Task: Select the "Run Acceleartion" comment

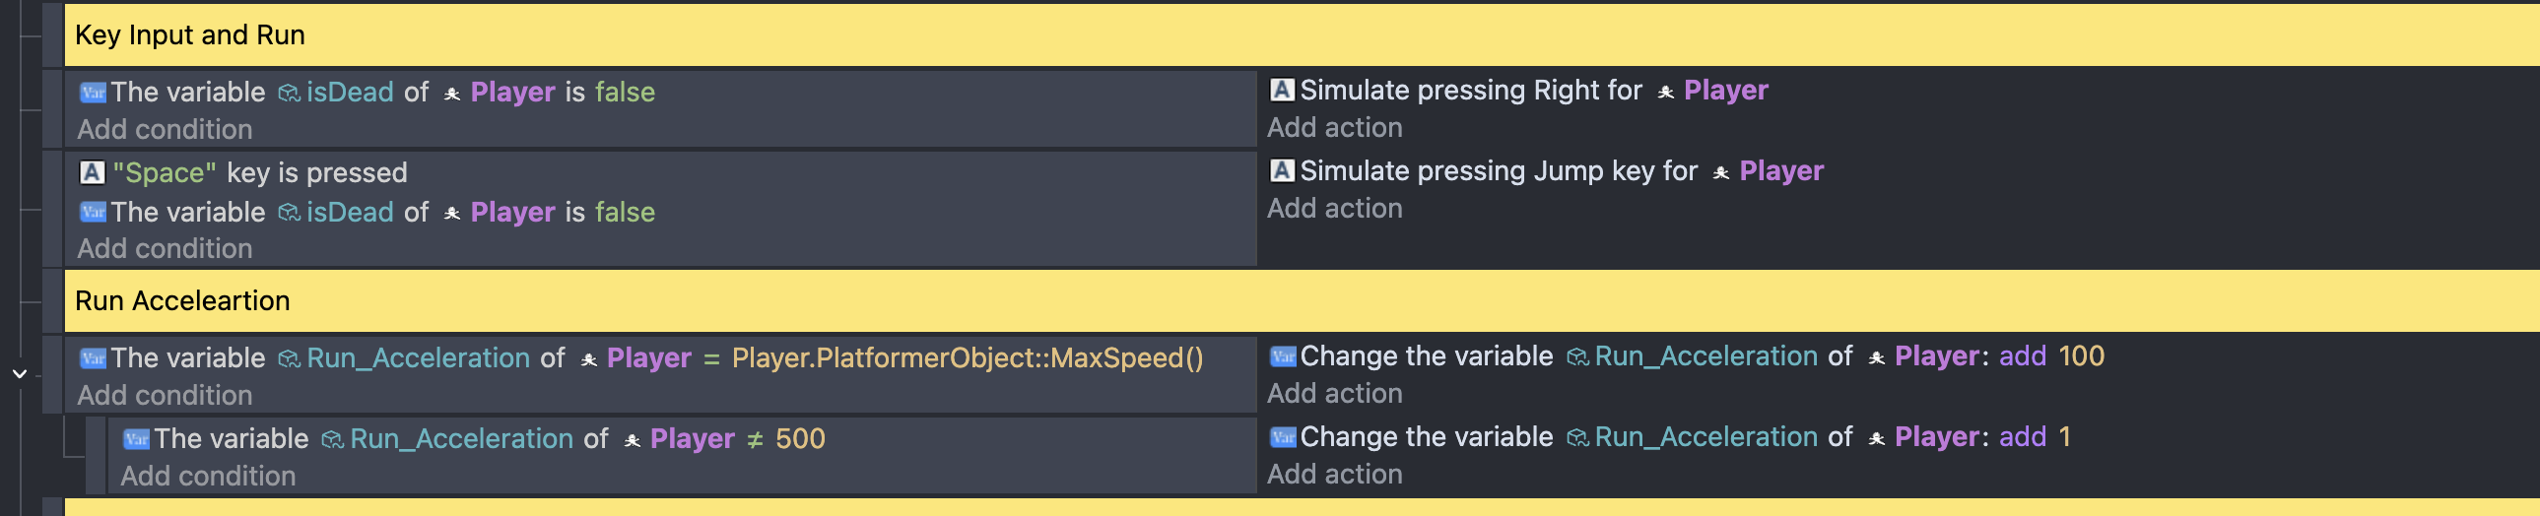Action: [182, 301]
